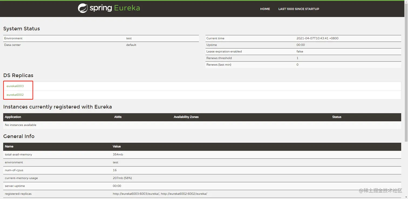Select the Renews threshold label
The image size is (408, 199).
[x=219, y=58]
